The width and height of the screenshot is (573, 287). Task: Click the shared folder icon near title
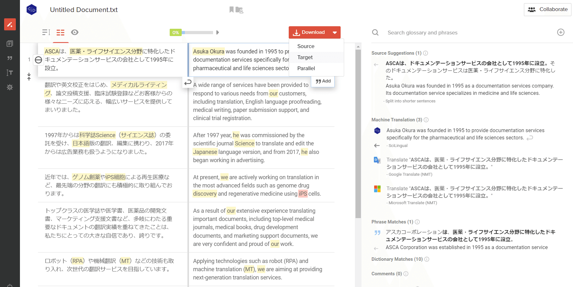click(239, 10)
